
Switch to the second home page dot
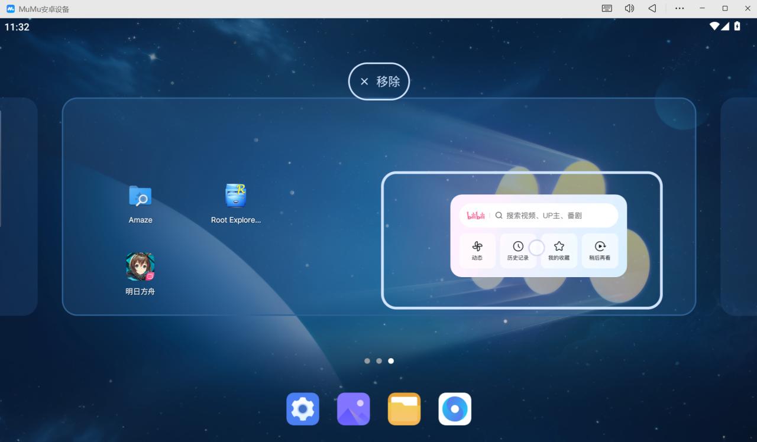pyautogui.click(x=379, y=360)
